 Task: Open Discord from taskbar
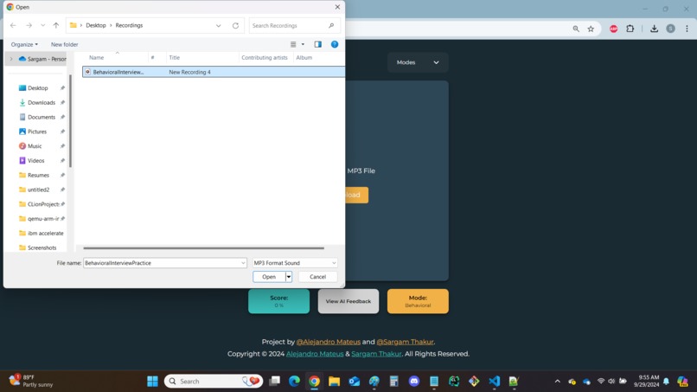(x=414, y=382)
